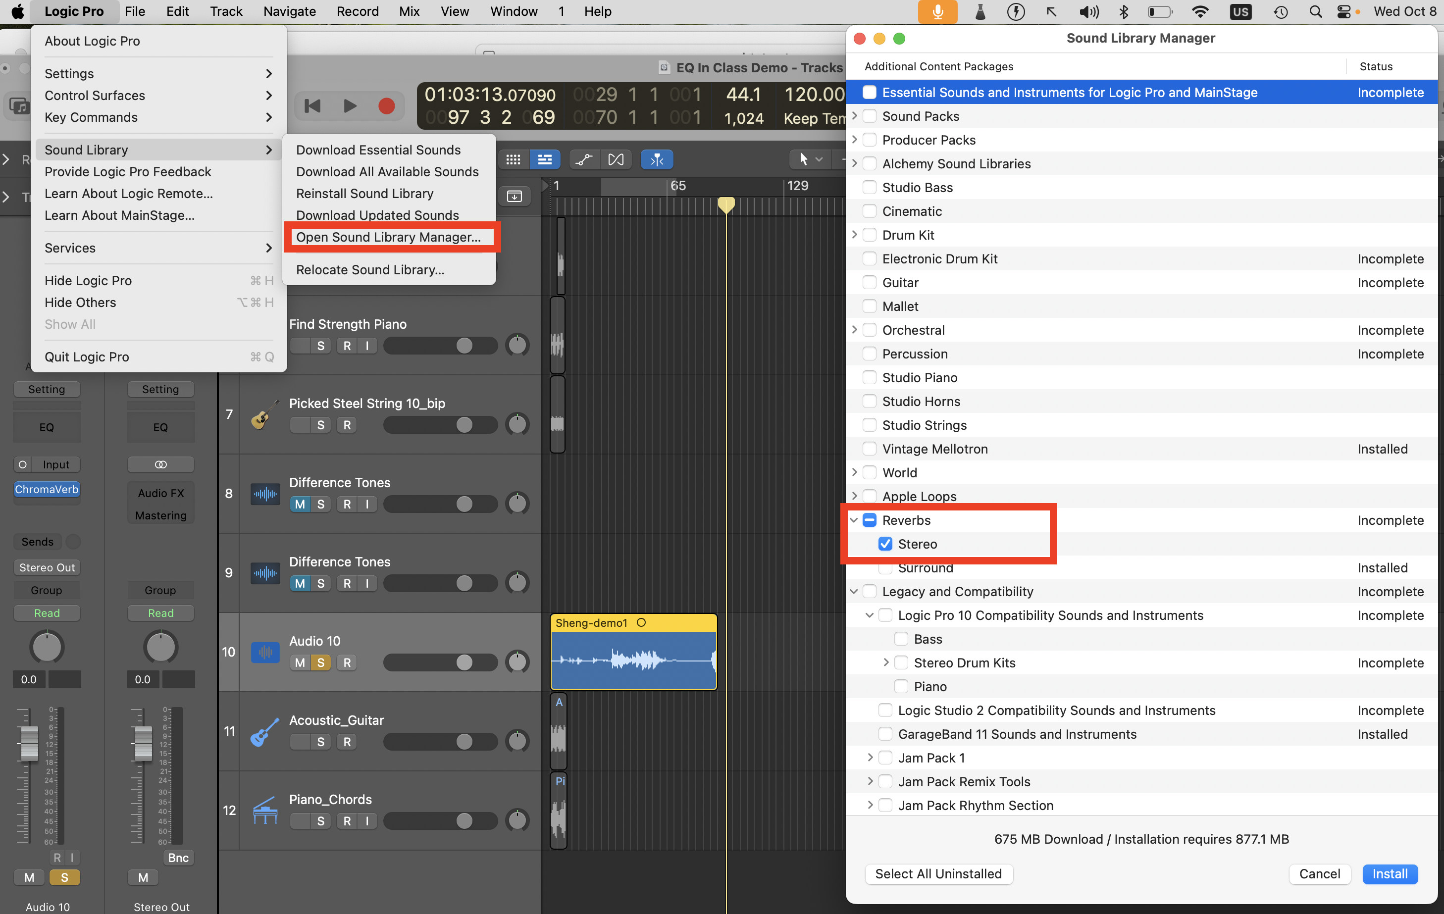Click the Install button
The height and width of the screenshot is (914, 1444).
[x=1390, y=874]
